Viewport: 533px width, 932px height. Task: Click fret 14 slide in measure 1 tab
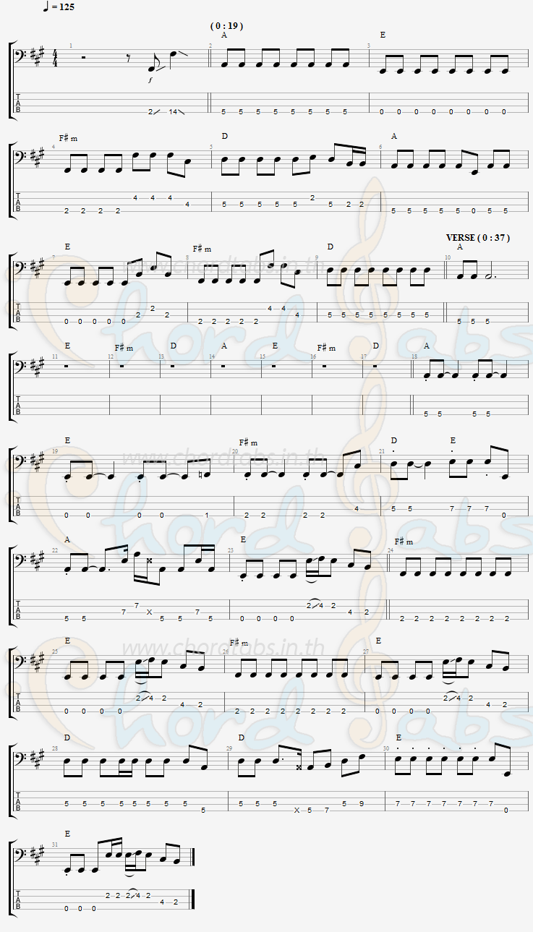point(174,111)
